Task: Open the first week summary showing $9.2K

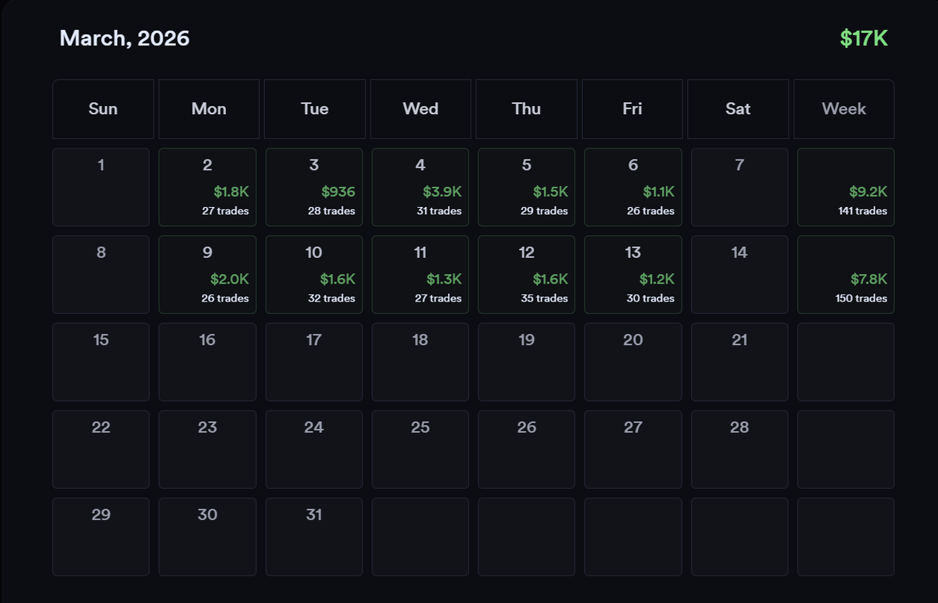Action: (846, 187)
